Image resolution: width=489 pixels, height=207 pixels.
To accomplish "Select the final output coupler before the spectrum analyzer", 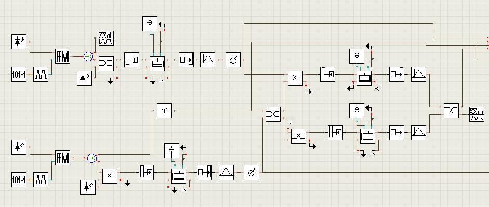I will pyautogui.click(x=451, y=111).
